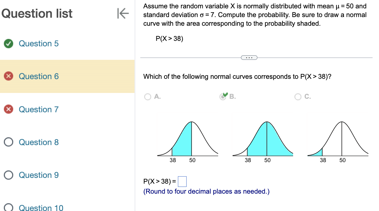Click the empty circle icon beside Question 8
Viewport: 379px width, 211px height.
pos(8,142)
